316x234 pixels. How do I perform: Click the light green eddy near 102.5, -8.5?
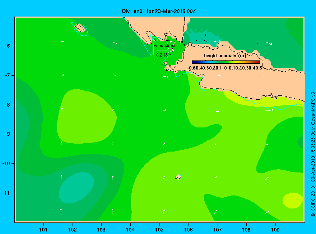pos(87,116)
